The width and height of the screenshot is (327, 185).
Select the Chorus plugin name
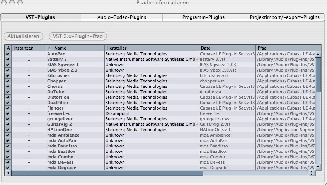point(55,86)
